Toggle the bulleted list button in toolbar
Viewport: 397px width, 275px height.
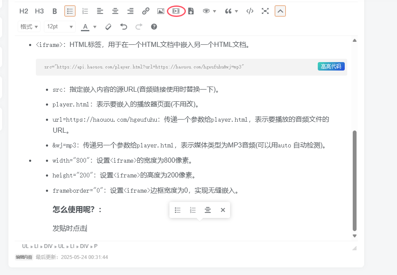(70, 11)
